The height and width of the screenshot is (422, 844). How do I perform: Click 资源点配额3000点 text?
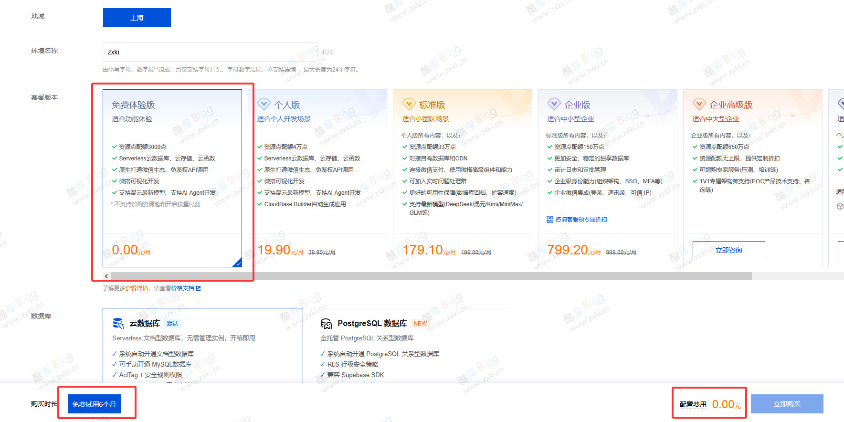[x=143, y=147]
